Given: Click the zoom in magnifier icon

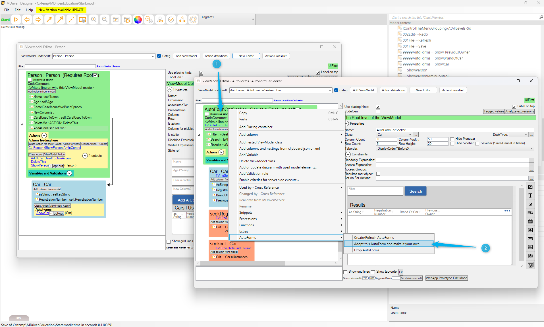Looking at the screenshot, I should pyautogui.click(x=94, y=20).
